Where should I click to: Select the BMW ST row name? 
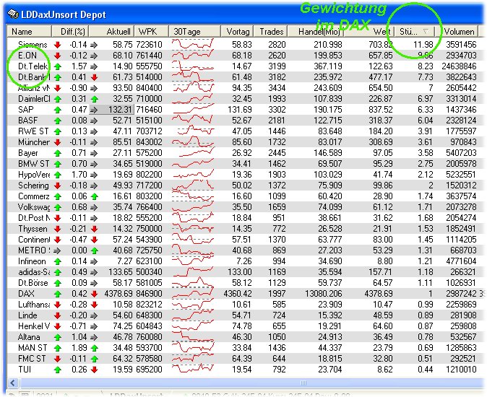[x=33, y=163]
